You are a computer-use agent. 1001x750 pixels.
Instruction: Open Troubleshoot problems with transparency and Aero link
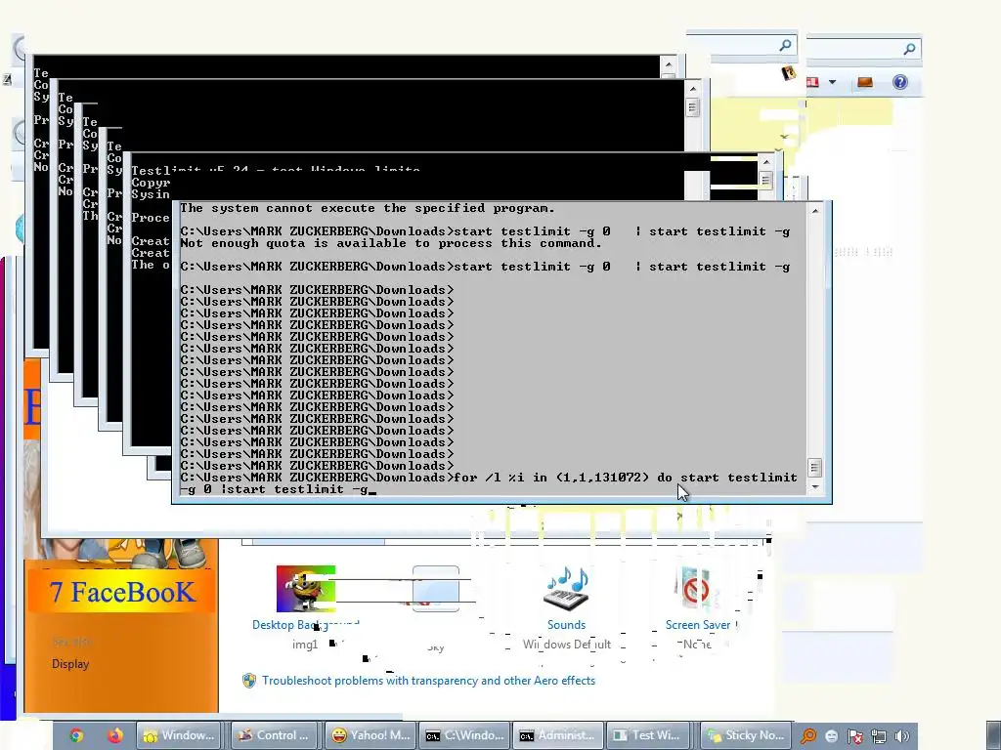428,681
